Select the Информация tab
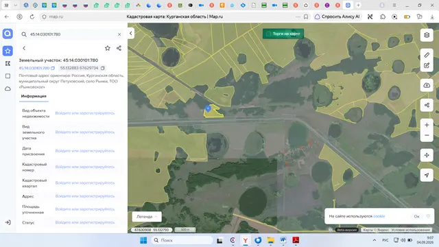The image size is (439, 247). pos(34,96)
